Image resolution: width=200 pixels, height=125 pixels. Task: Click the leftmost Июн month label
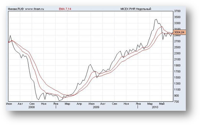tap(9, 104)
